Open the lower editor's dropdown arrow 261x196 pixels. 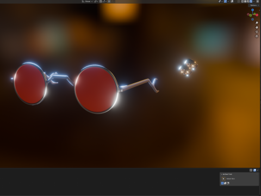(258, 170)
